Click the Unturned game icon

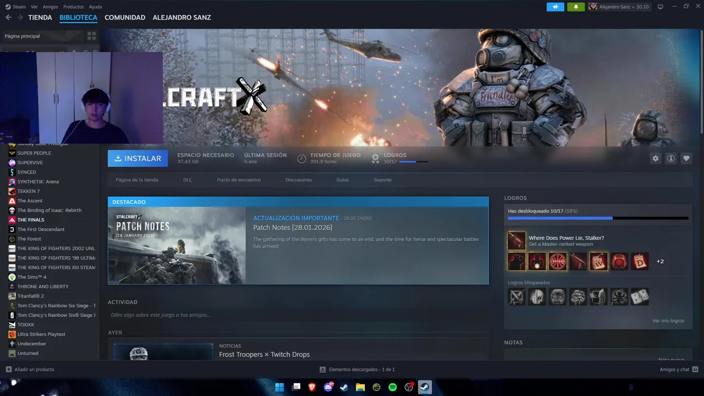pos(12,353)
